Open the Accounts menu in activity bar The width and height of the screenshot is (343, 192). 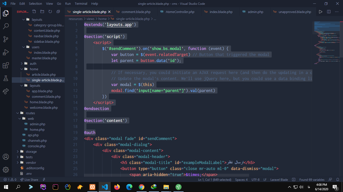pos(6,157)
